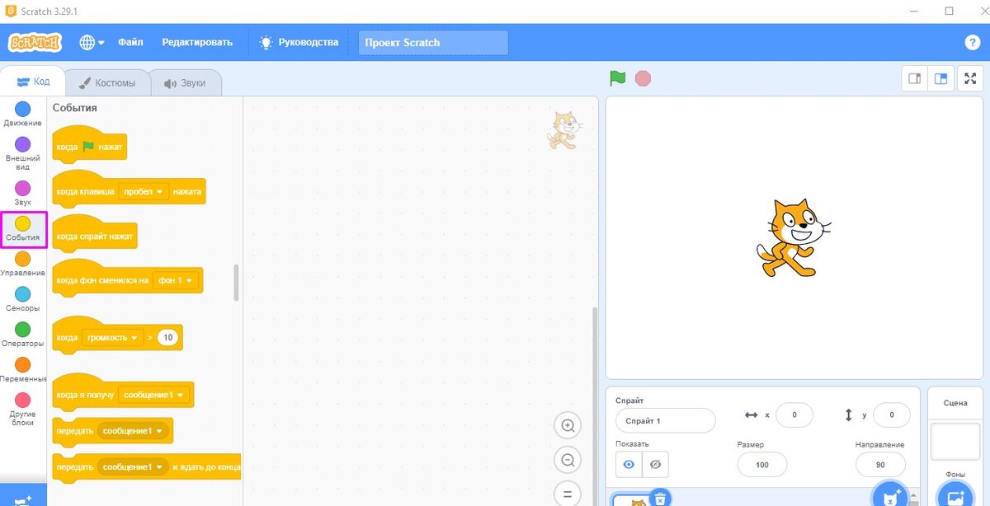
Task: Click the Scratch logo
Action: tap(34, 42)
